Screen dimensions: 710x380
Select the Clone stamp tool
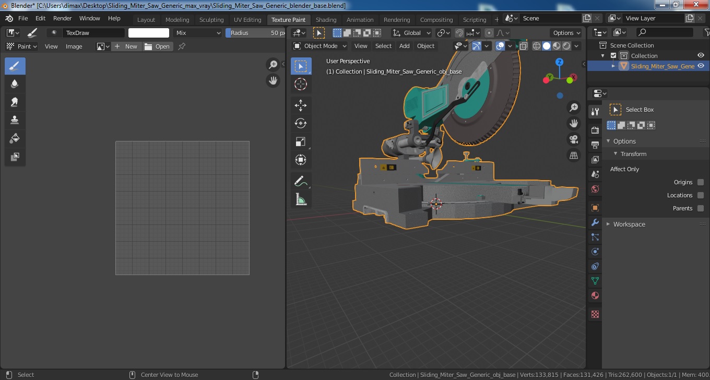15,121
